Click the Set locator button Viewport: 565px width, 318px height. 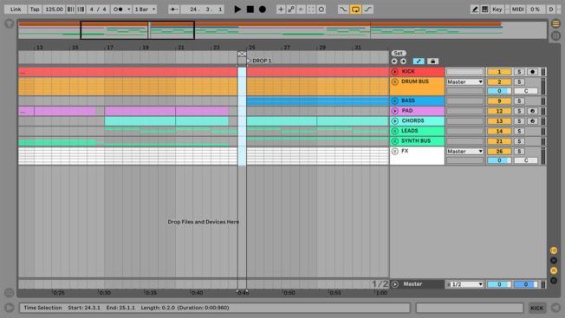(x=398, y=54)
